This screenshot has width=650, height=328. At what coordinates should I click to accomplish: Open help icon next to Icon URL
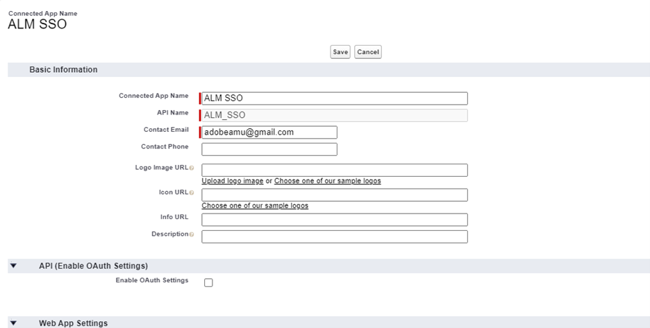[x=192, y=193]
